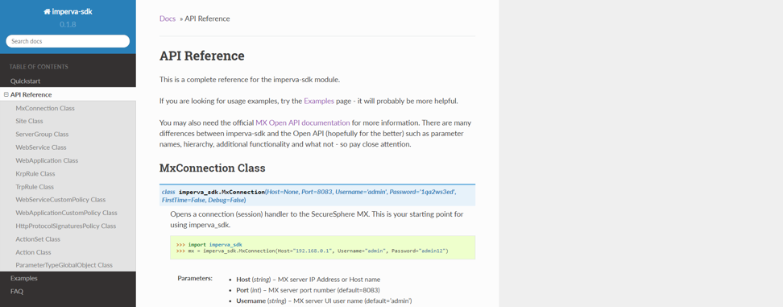
Task: Click the TABLE OF CONTENTS caption
Action: [x=39, y=67]
